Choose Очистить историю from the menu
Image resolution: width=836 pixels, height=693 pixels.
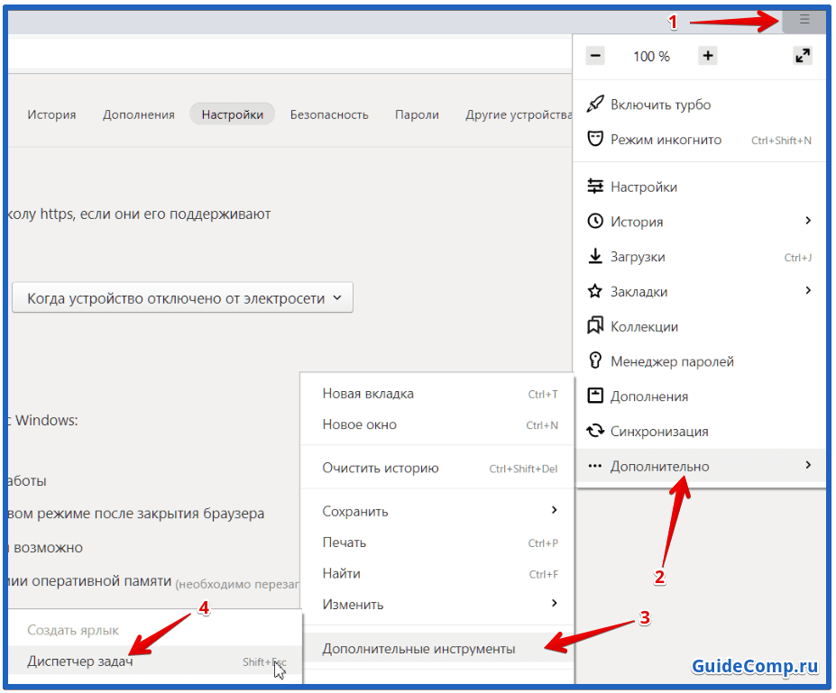click(x=381, y=468)
